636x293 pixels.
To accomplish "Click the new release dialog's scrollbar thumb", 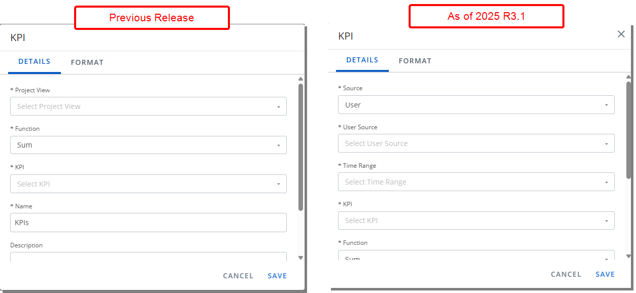I will click(628, 129).
